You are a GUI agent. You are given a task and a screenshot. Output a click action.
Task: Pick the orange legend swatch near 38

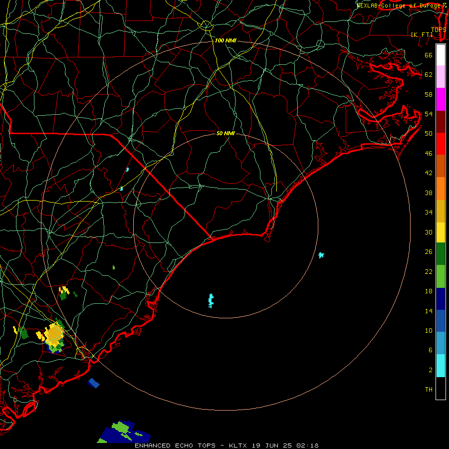pos(441,189)
